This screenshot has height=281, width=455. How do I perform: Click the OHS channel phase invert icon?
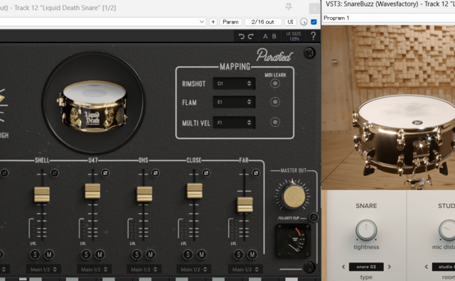(155, 173)
